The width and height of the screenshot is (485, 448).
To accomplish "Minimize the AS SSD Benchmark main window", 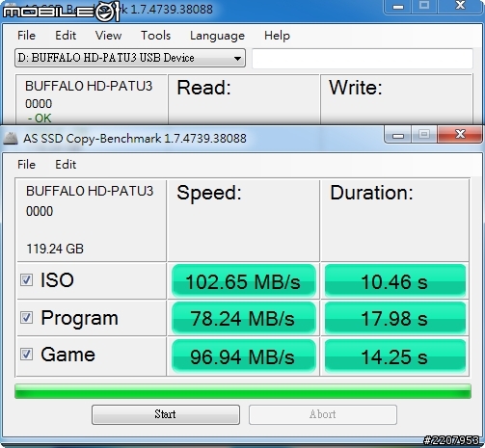I will click(398, 7).
